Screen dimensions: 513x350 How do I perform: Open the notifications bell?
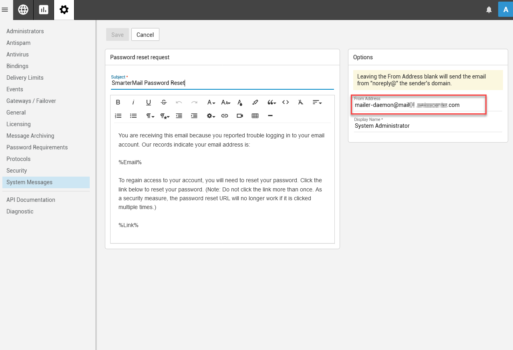[x=489, y=10]
